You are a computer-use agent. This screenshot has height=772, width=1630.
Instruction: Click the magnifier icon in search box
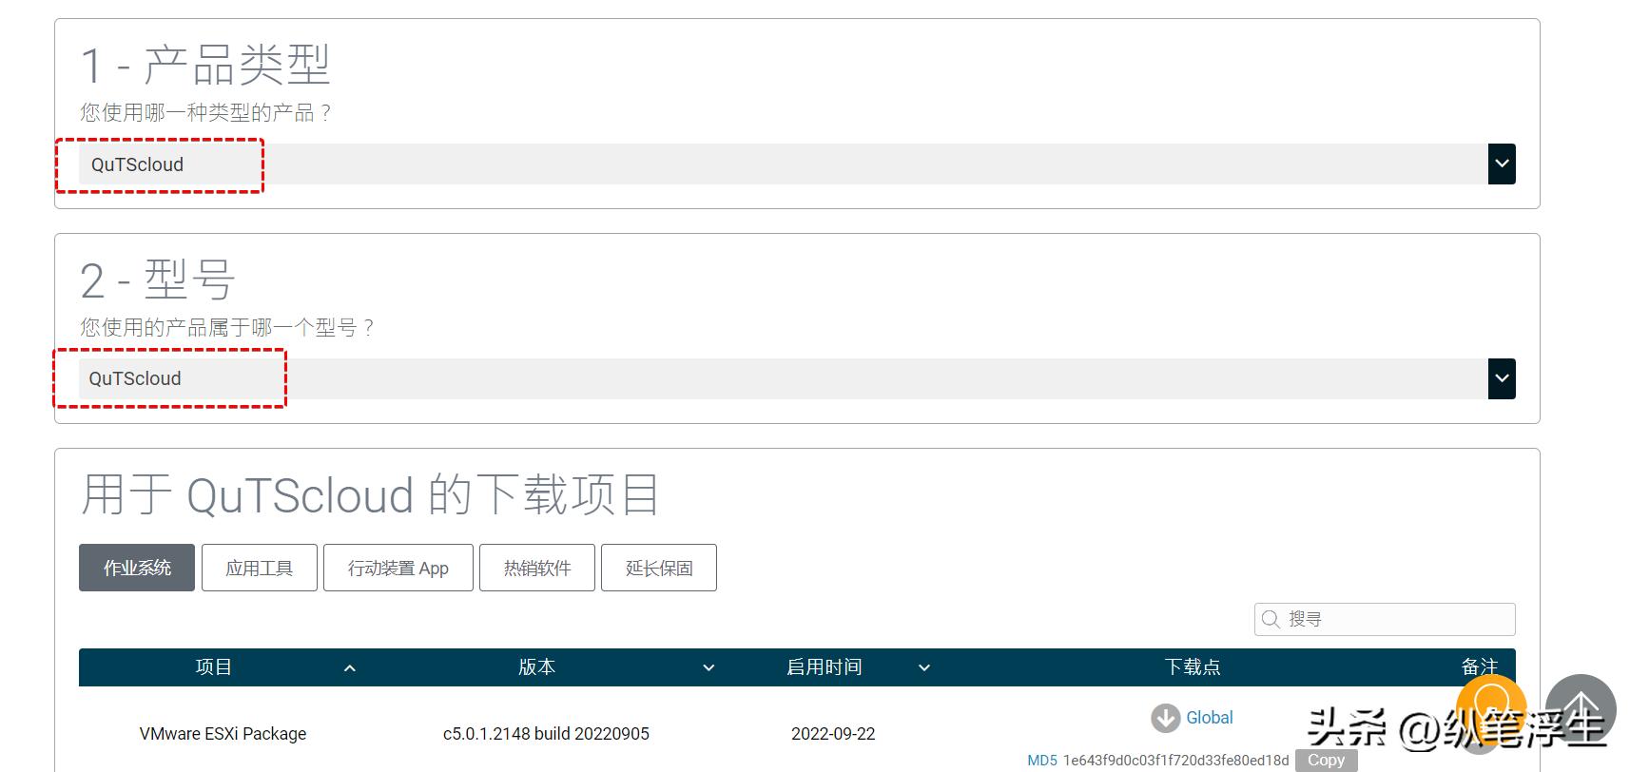click(1271, 620)
